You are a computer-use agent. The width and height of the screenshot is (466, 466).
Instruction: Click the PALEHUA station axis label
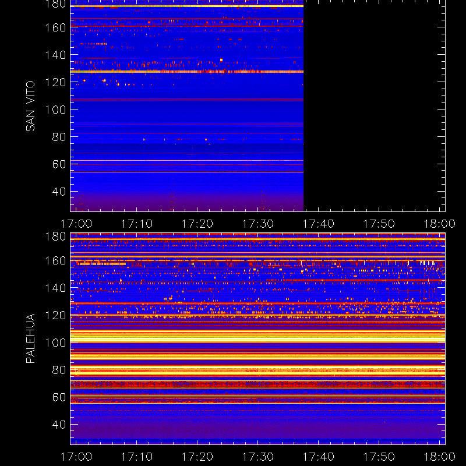click(x=30, y=338)
